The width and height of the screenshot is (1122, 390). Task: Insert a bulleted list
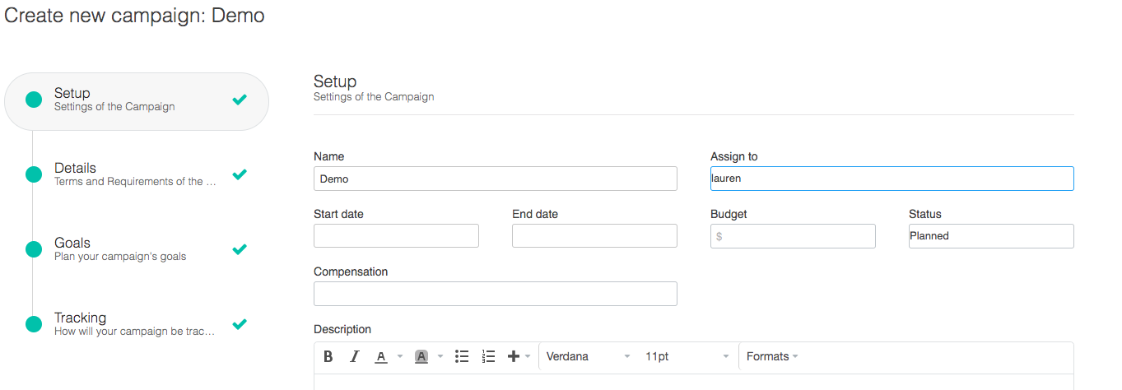462,356
